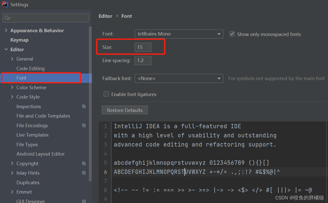Click the settings search field
The width and height of the screenshot is (328, 203).
click(x=46, y=18)
